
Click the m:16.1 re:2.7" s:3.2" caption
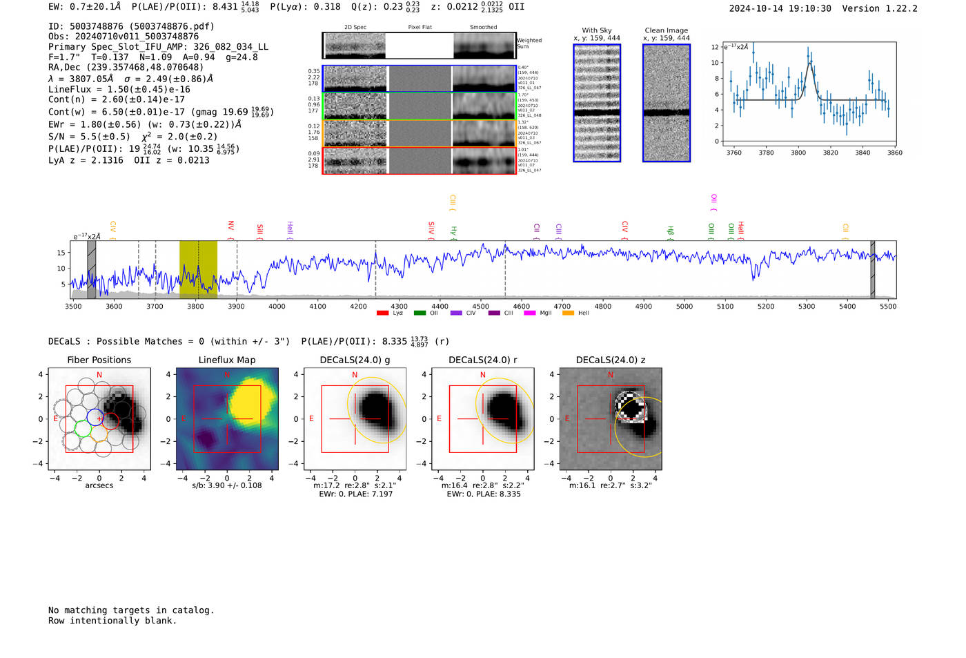click(611, 485)
